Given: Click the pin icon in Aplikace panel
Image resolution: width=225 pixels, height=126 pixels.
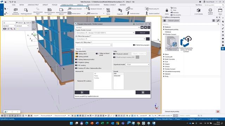Looking at the screenshot, I should [218, 21].
